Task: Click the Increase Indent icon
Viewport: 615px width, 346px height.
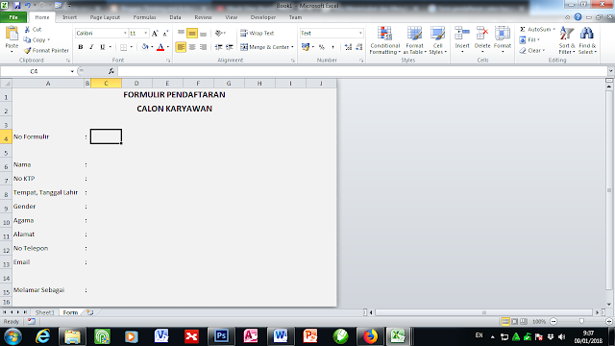Action: click(230, 47)
